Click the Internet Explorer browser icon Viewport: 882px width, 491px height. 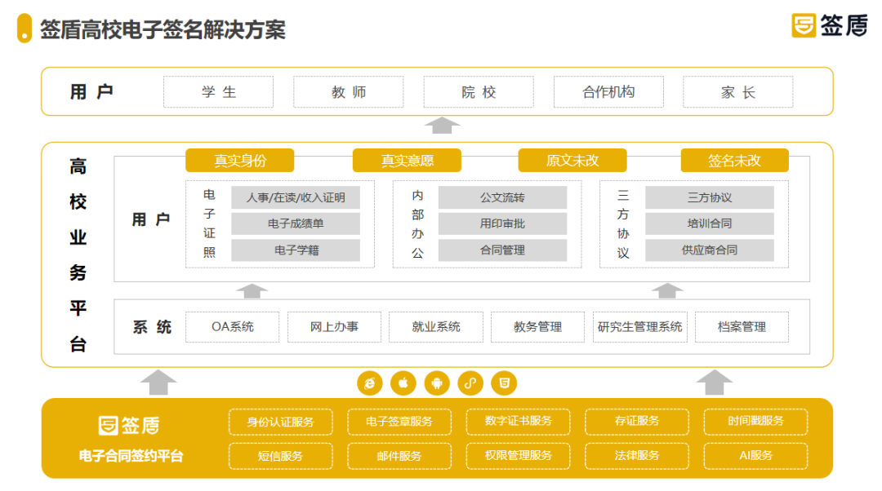point(370,383)
